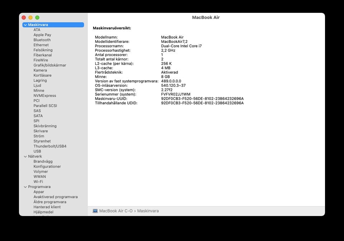Image resolution: width=344 pixels, height=241 pixels.
Task: Select NVMExpress in hardware list
Action: tap(45, 96)
